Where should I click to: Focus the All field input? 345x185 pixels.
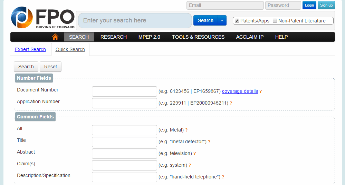[124, 130]
